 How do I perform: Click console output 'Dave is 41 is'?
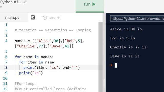tap(125, 56)
